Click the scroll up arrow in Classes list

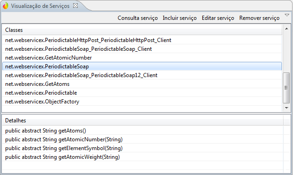point(287,29)
